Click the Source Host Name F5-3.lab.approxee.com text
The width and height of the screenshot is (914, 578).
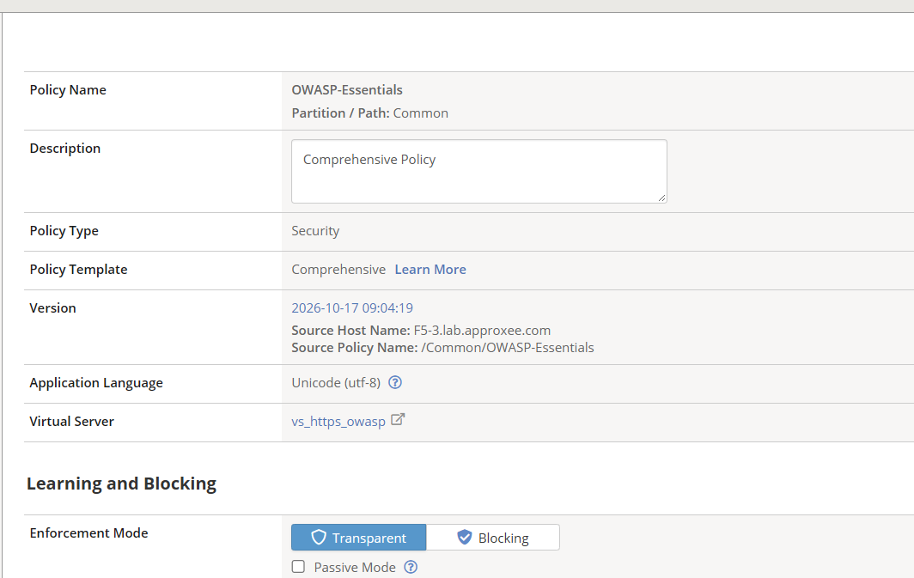tap(421, 331)
